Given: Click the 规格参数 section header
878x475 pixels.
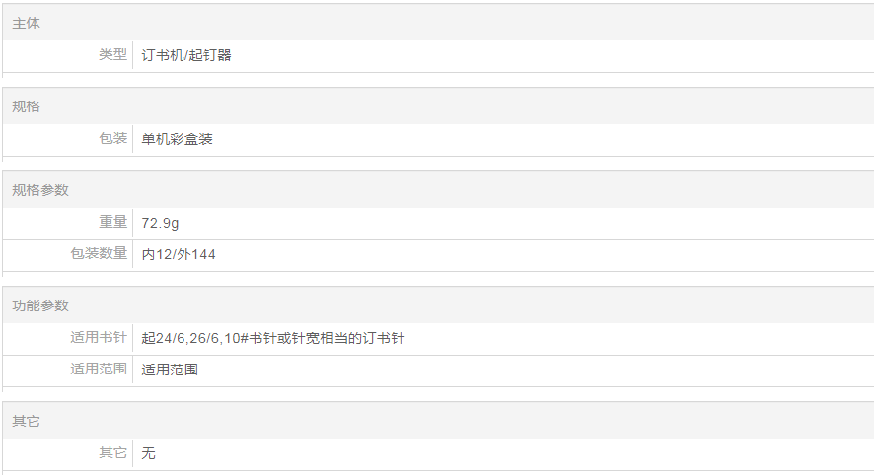Looking at the screenshot, I should pos(40,190).
